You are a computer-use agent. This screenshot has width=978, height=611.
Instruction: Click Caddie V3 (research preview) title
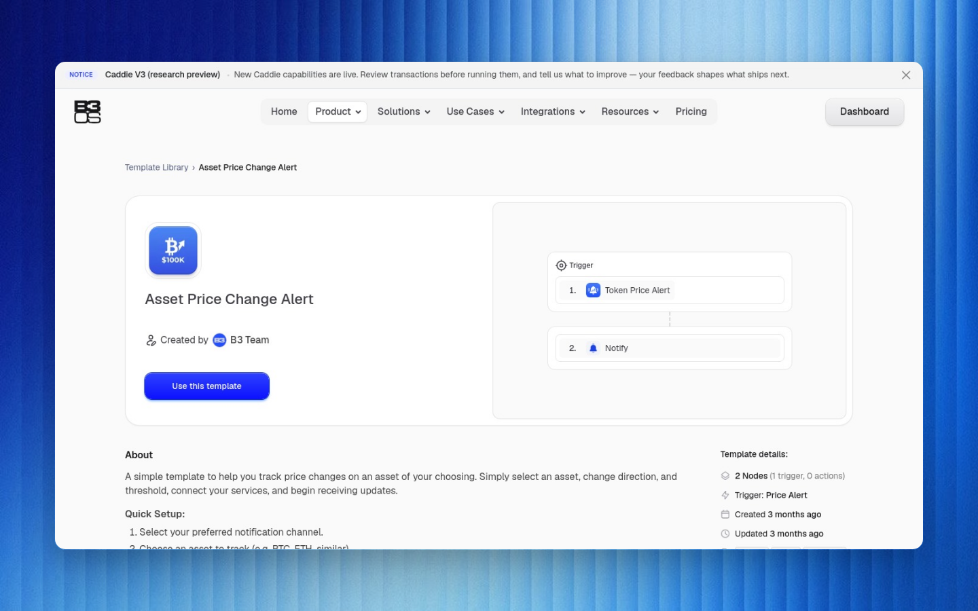[162, 75]
